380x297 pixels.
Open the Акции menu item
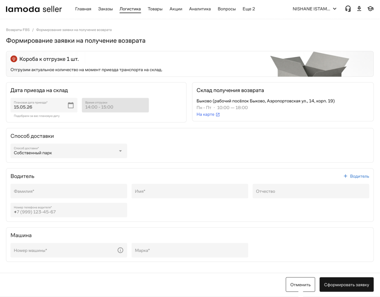point(176,9)
